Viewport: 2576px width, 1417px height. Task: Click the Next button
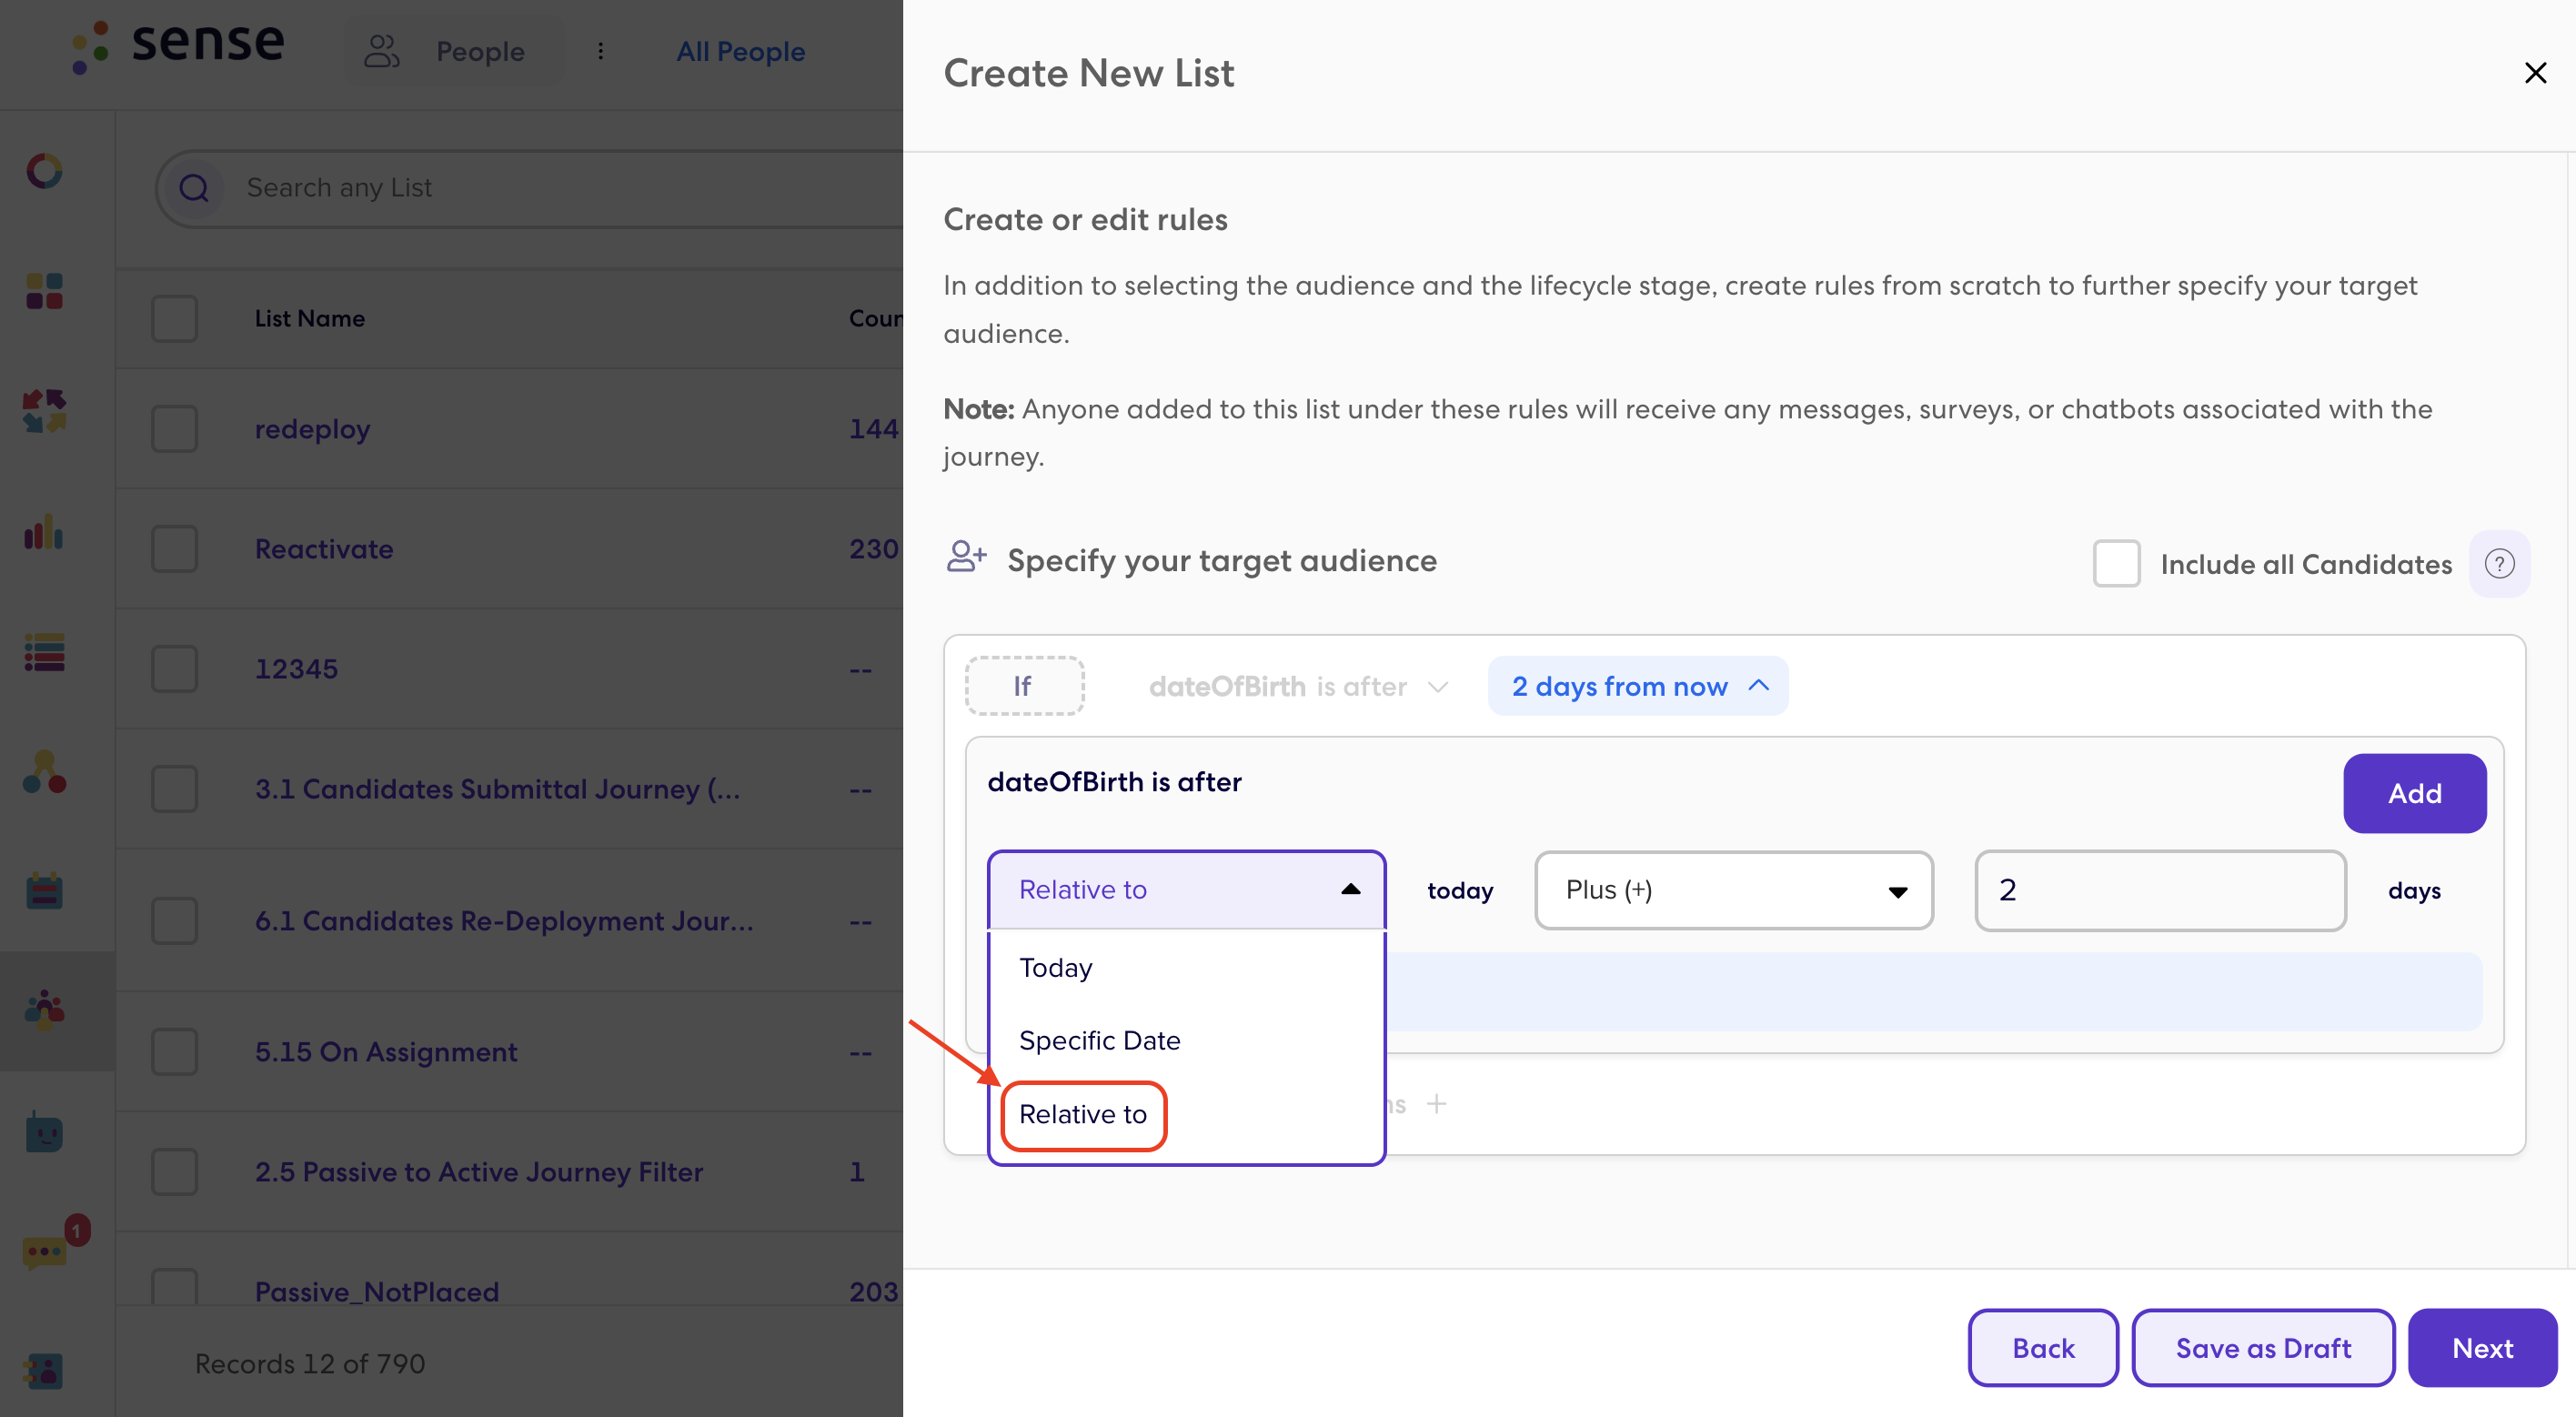pyautogui.click(x=2482, y=1348)
